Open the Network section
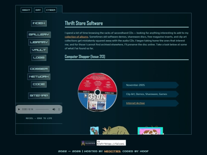Screen dimensions: 207x155 39,77
